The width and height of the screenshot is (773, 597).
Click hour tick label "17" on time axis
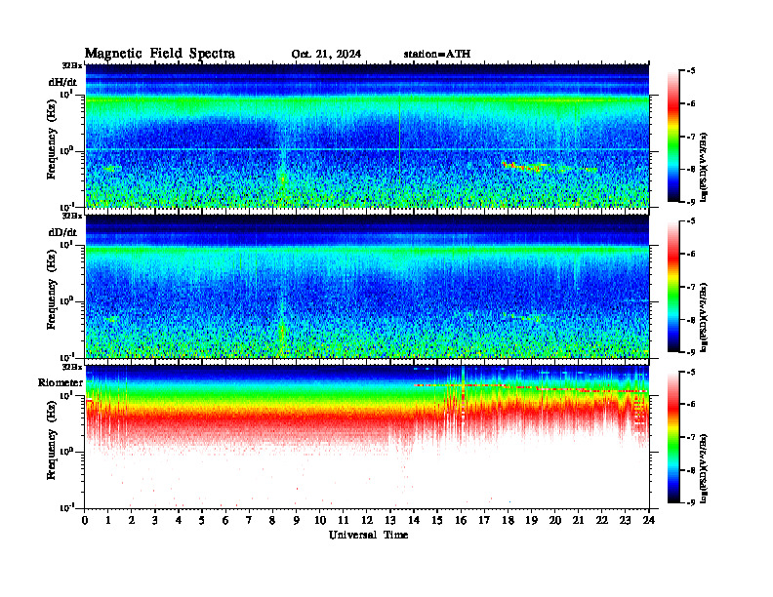pyautogui.click(x=485, y=521)
